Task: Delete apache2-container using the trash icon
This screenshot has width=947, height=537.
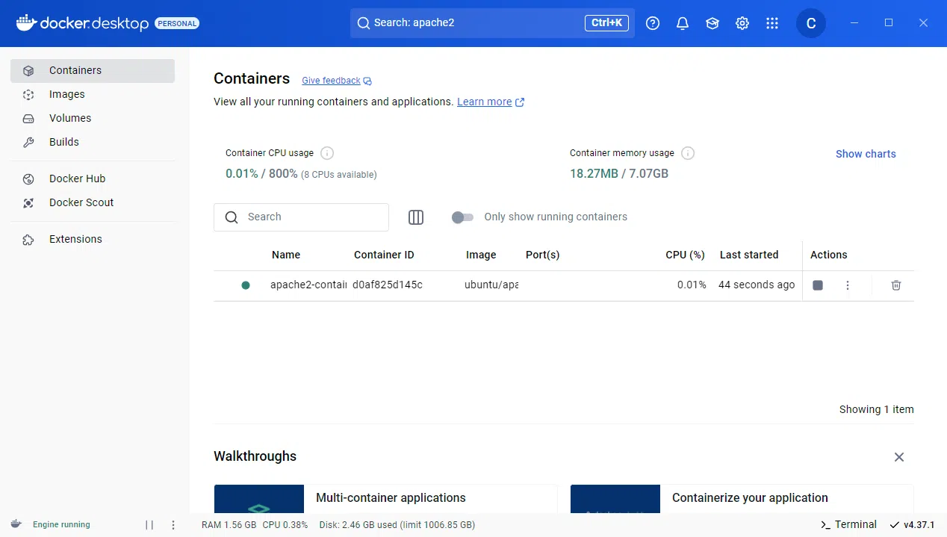Action: [895, 285]
